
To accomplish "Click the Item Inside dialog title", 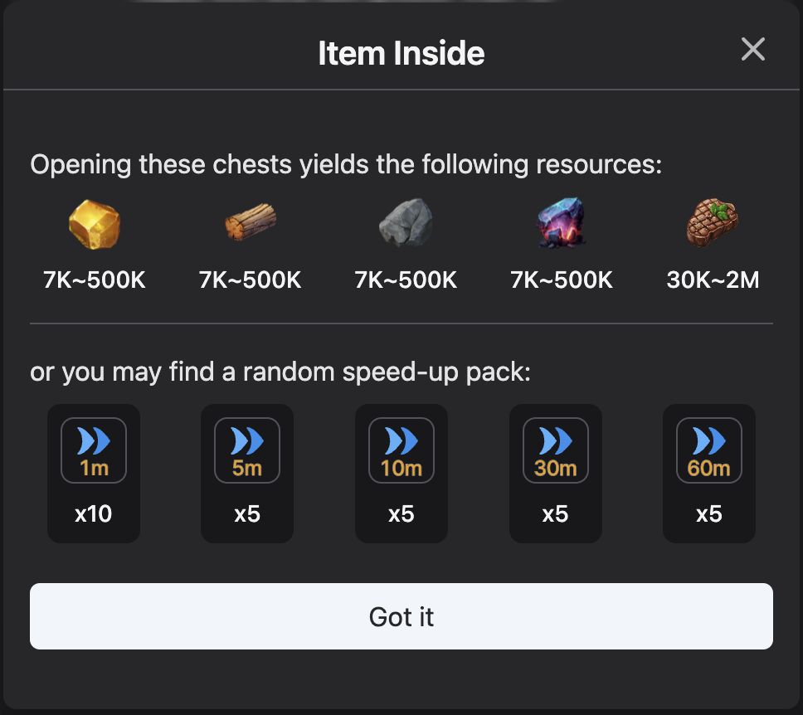I will (401, 54).
